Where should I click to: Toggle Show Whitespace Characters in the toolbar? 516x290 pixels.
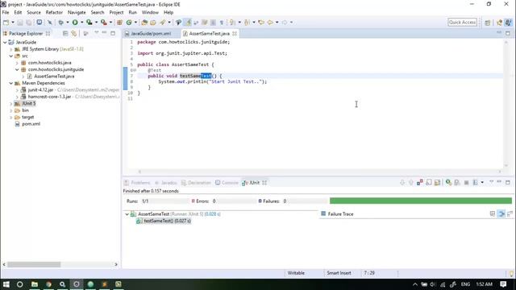(222, 23)
